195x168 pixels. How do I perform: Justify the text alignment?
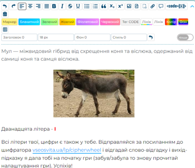point(47,7)
